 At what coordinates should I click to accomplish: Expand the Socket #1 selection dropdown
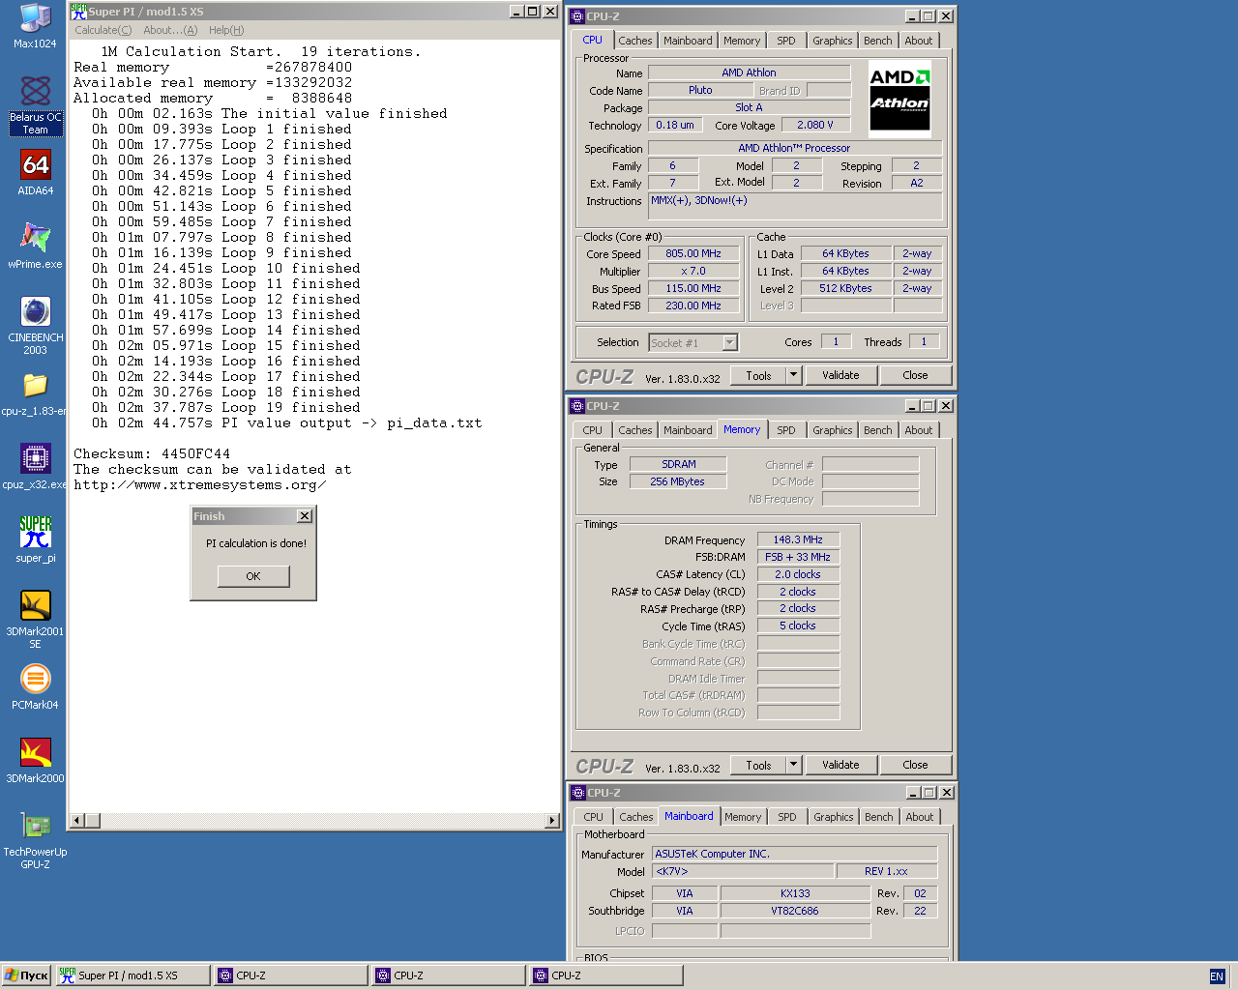(x=730, y=342)
